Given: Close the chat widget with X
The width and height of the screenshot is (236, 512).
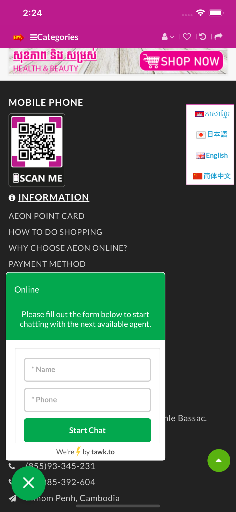Looking at the screenshot, I should click(28, 483).
